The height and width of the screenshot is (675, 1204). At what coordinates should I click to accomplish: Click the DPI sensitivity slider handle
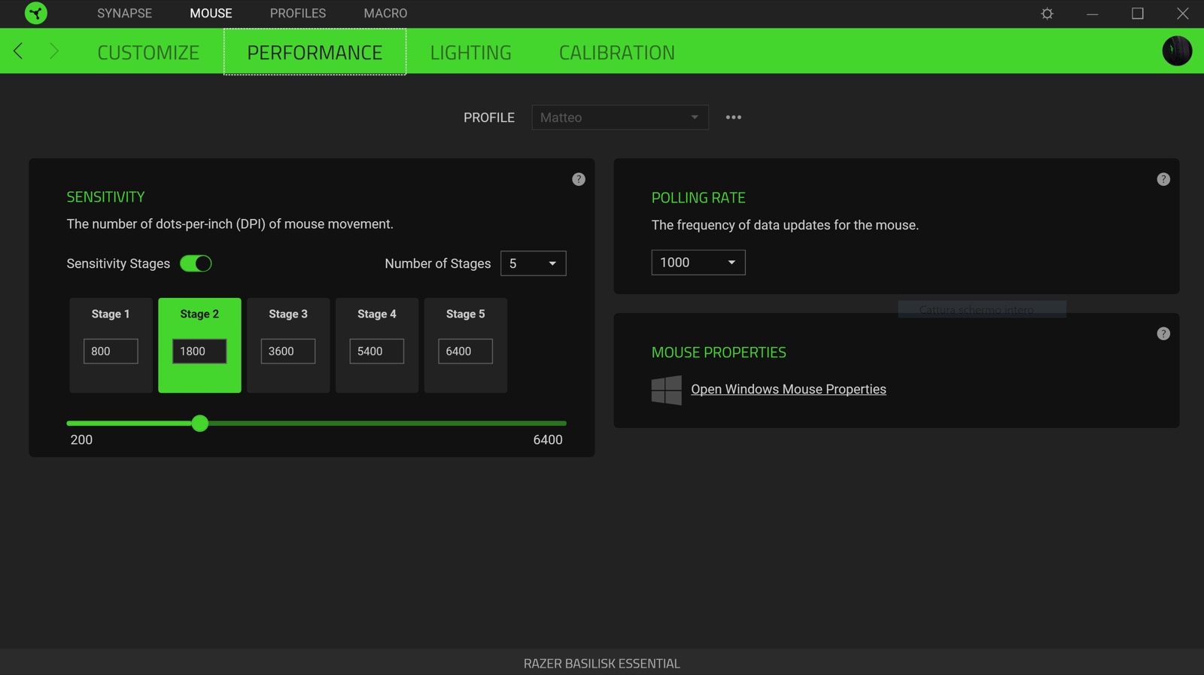199,424
